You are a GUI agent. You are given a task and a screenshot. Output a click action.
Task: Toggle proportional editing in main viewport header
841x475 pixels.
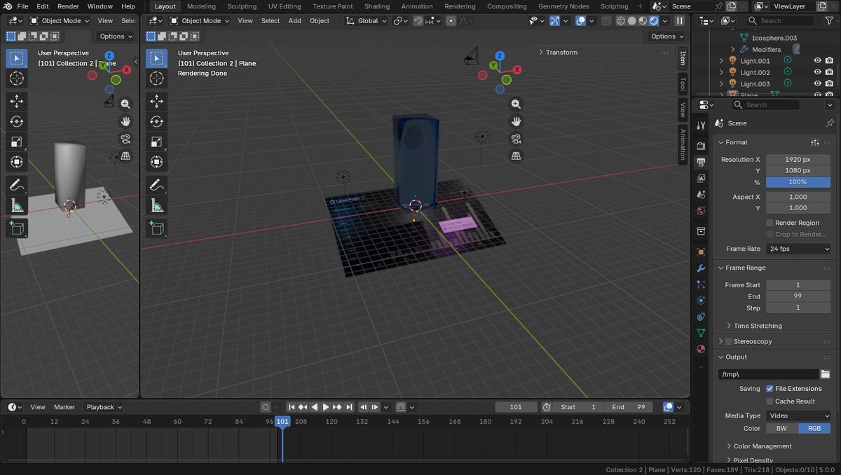click(451, 21)
